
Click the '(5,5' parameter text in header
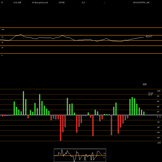click(x=83, y=3)
